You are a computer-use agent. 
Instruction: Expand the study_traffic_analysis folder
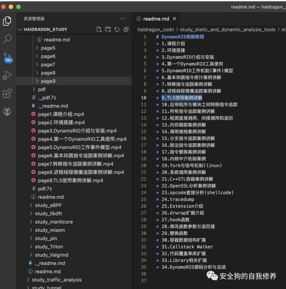pos(74,280)
